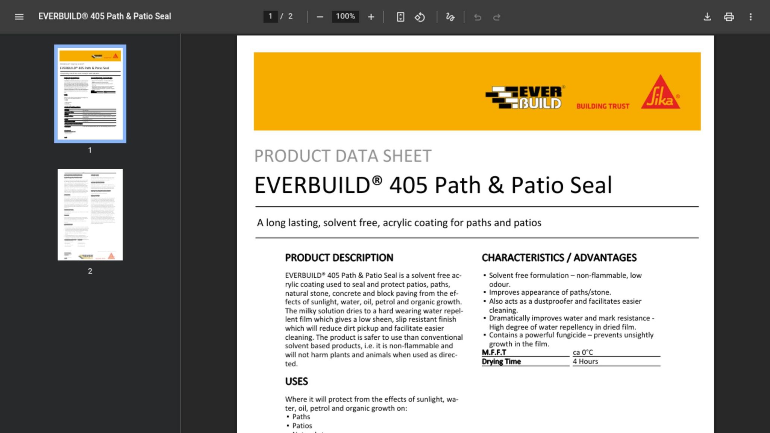This screenshot has width=770, height=433.
Task: Click the USES heading
Action: pyautogui.click(x=296, y=382)
